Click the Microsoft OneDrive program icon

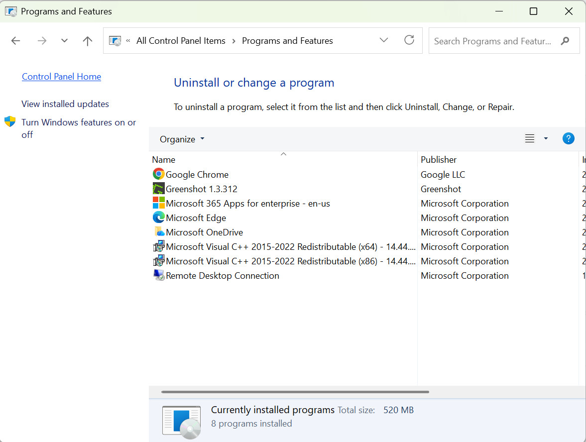158,232
